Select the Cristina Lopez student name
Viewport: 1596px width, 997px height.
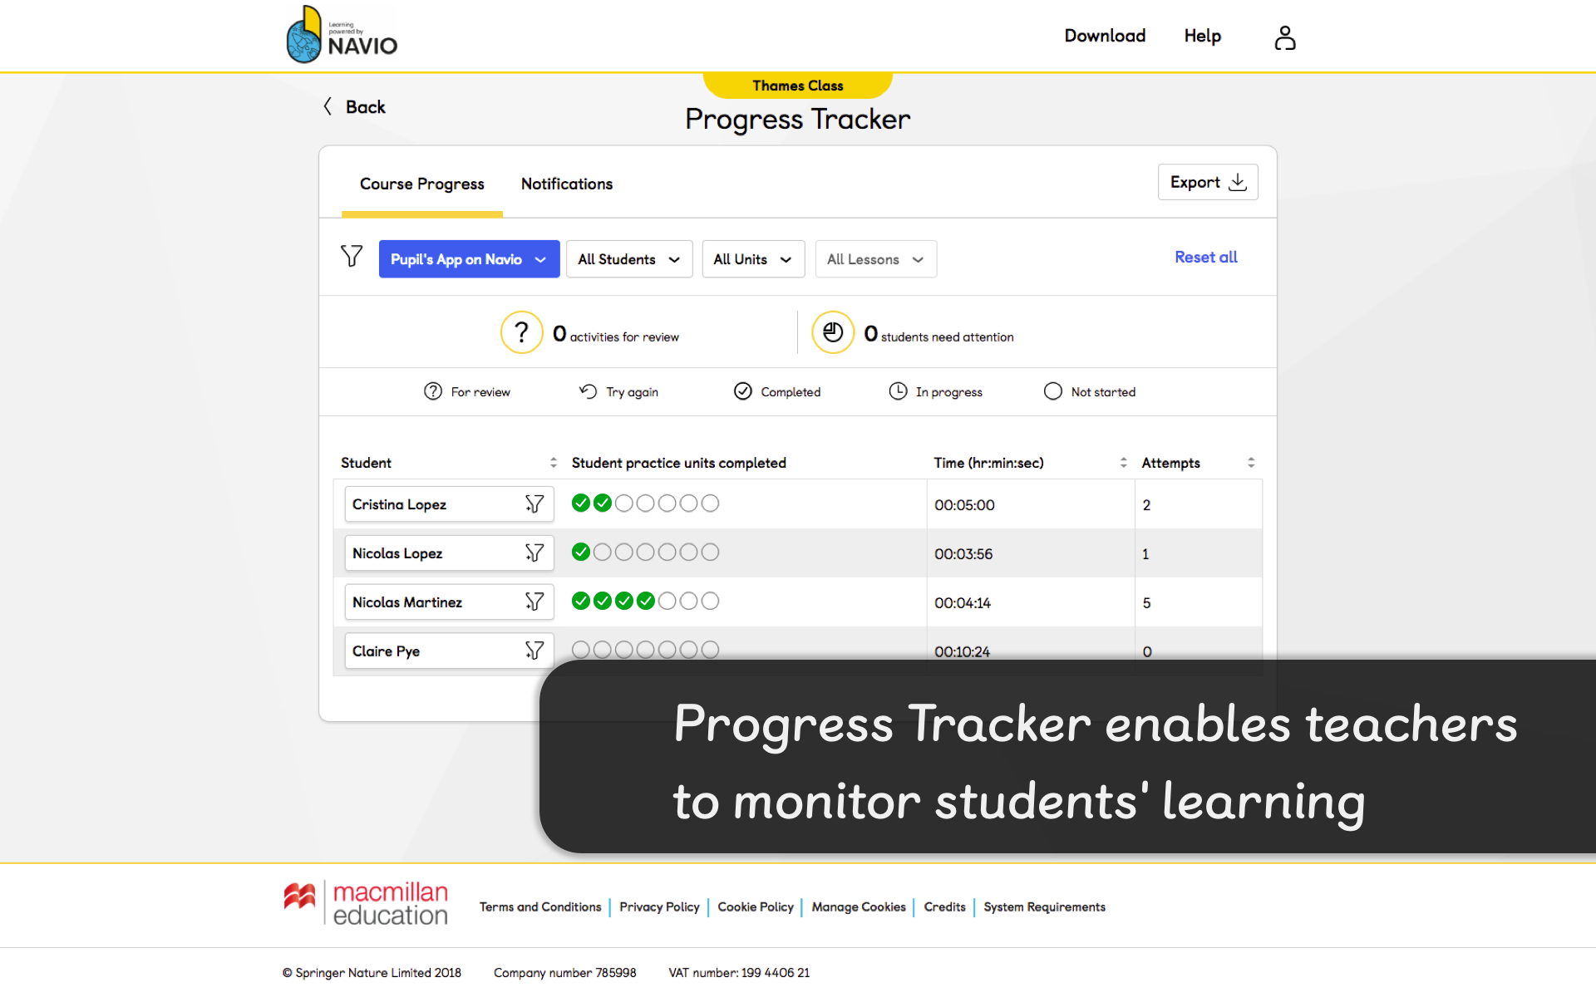coord(399,504)
